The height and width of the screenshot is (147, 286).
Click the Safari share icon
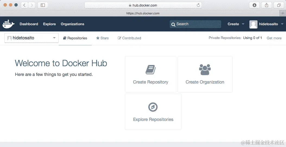click(x=267, y=5)
